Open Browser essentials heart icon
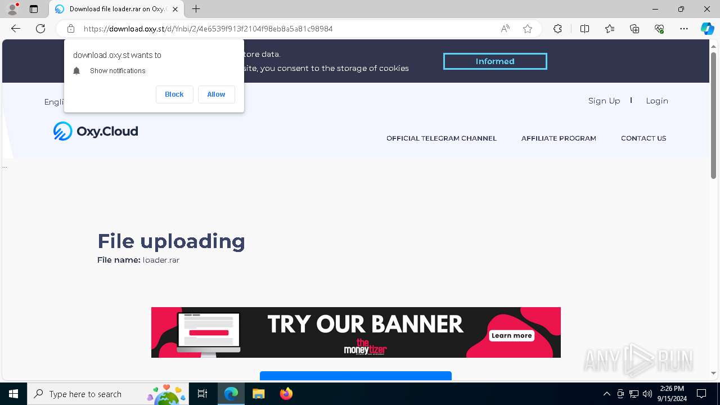Viewport: 720px width, 405px height. click(x=659, y=29)
